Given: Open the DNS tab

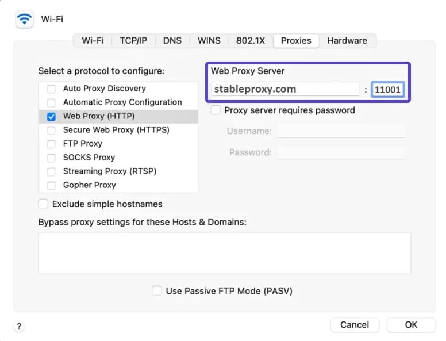Looking at the screenshot, I should tap(172, 41).
